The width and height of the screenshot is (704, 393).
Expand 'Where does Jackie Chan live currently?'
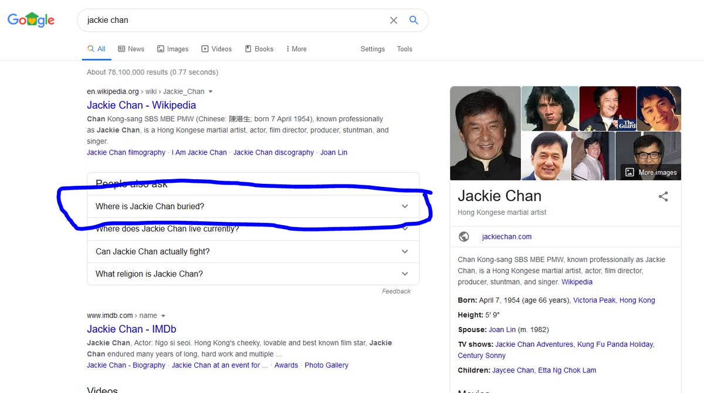[253, 229]
